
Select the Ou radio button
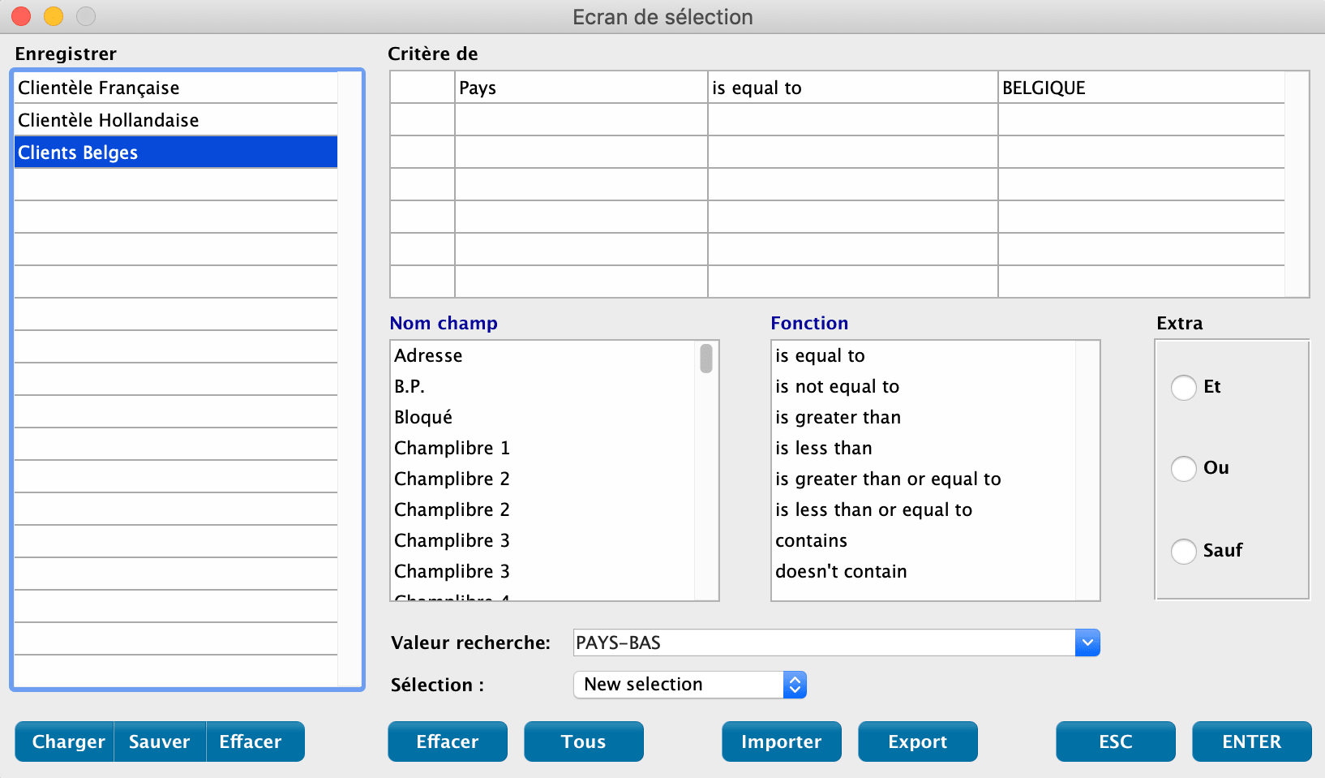(x=1184, y=468)
